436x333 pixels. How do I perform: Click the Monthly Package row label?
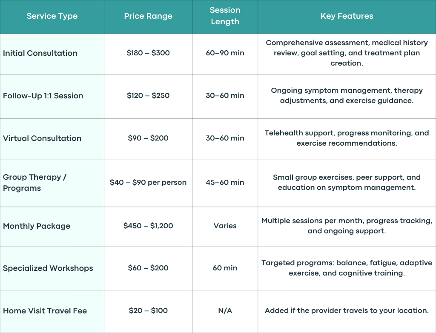(x=37, y=226)
